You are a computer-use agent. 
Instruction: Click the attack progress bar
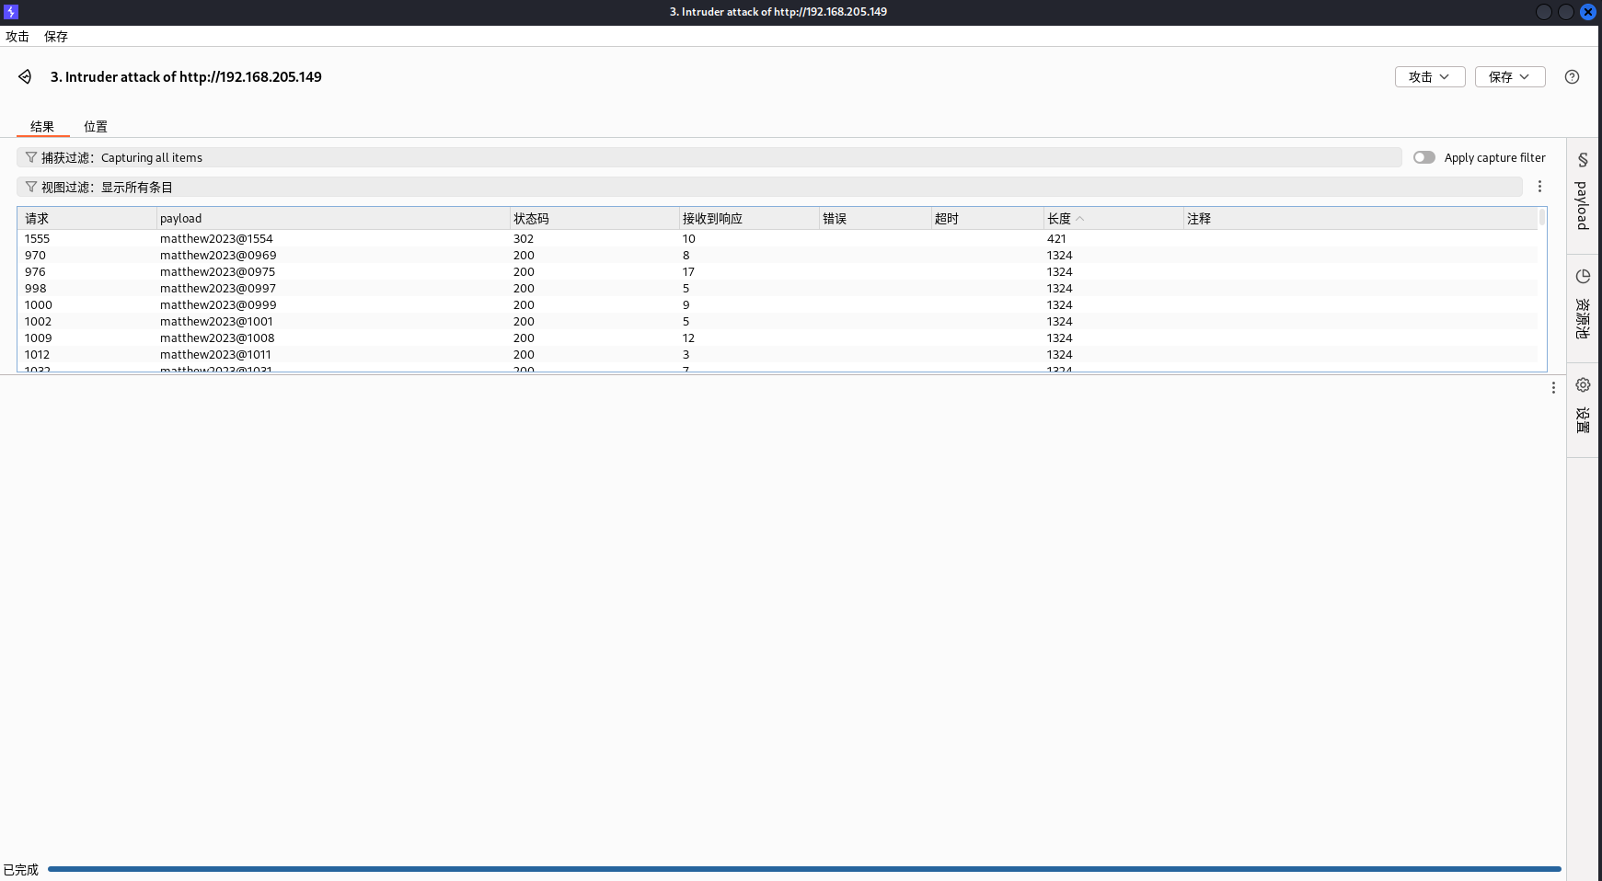(x=803, y=869)
